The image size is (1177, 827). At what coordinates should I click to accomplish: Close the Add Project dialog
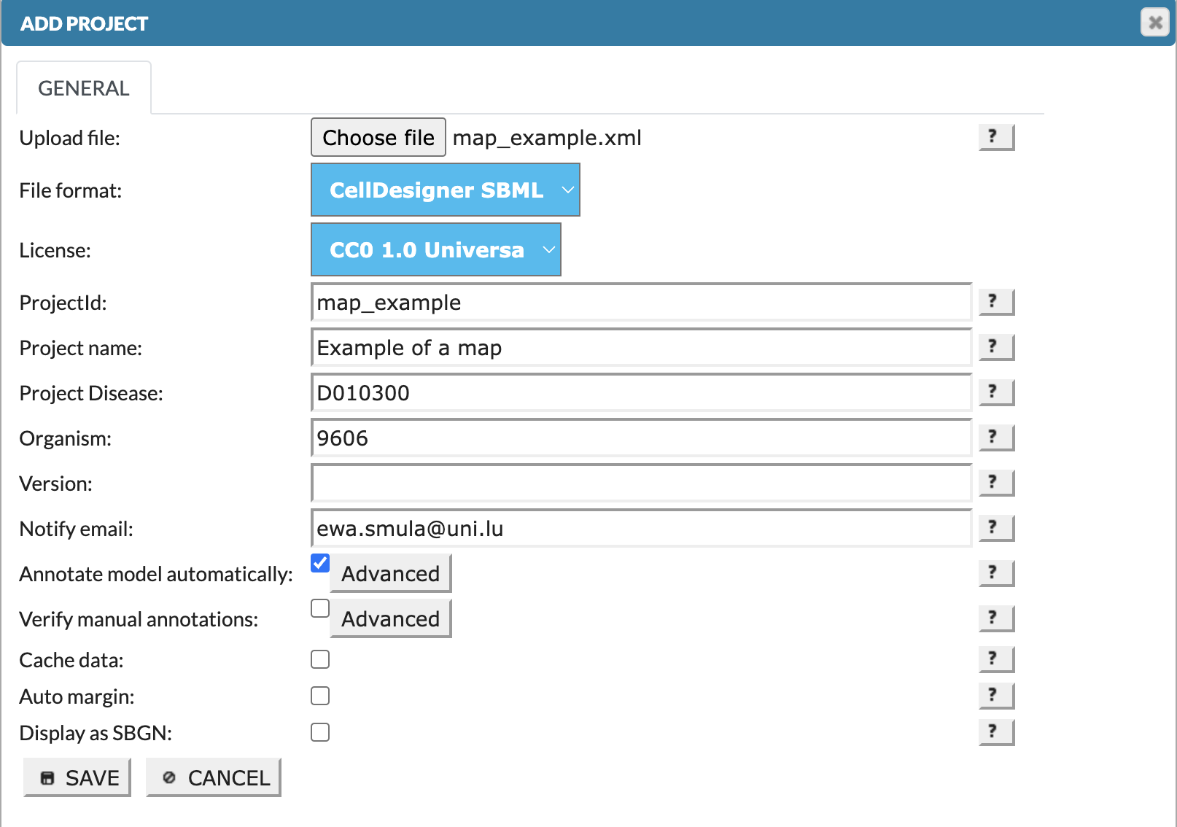(x=1155, y=23)
